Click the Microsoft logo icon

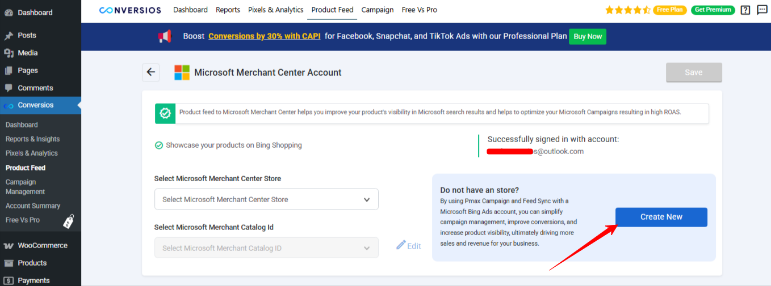pyautogui.click(x=182, y=72)
